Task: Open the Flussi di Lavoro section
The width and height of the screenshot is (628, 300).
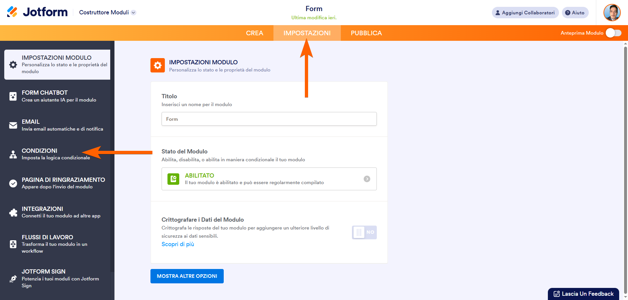Action: coord(57,244)
